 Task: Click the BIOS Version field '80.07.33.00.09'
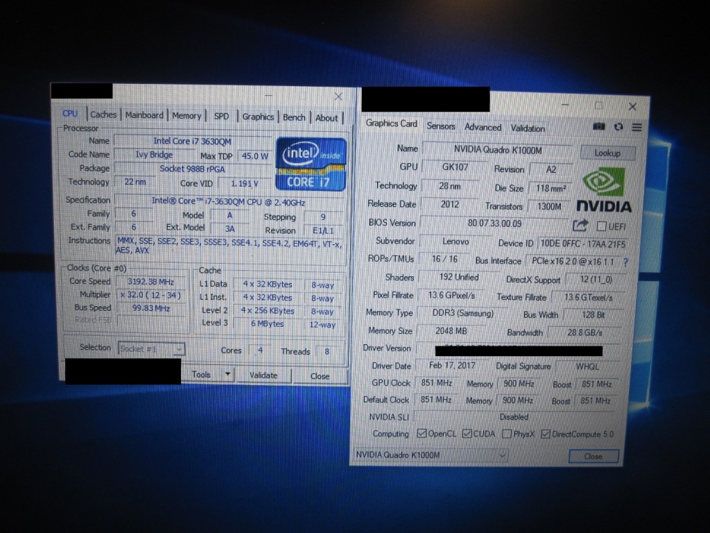click(494, 223)
